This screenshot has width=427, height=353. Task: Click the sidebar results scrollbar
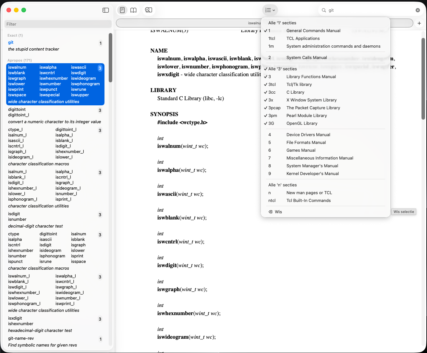coord(110,58)
